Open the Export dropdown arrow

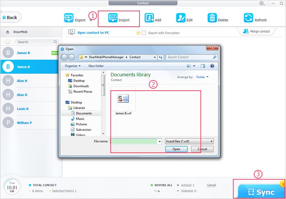[x=91, y=20]
